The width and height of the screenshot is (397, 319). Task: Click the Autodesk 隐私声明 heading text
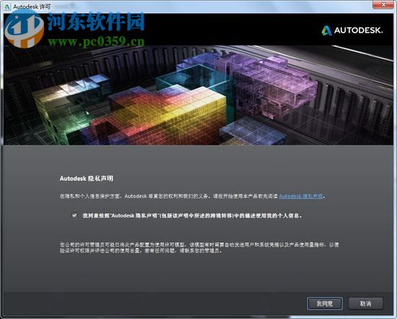click(87, 179)
